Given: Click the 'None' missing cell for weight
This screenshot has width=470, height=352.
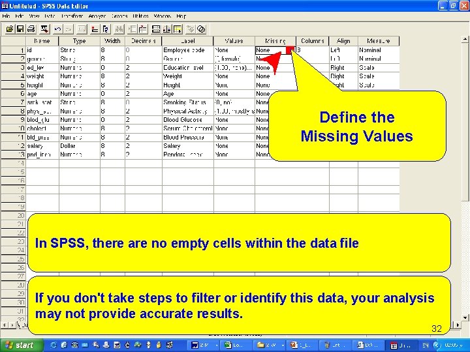Looking at the screenshot, I should pyautogui.click(x=275, y=76).
